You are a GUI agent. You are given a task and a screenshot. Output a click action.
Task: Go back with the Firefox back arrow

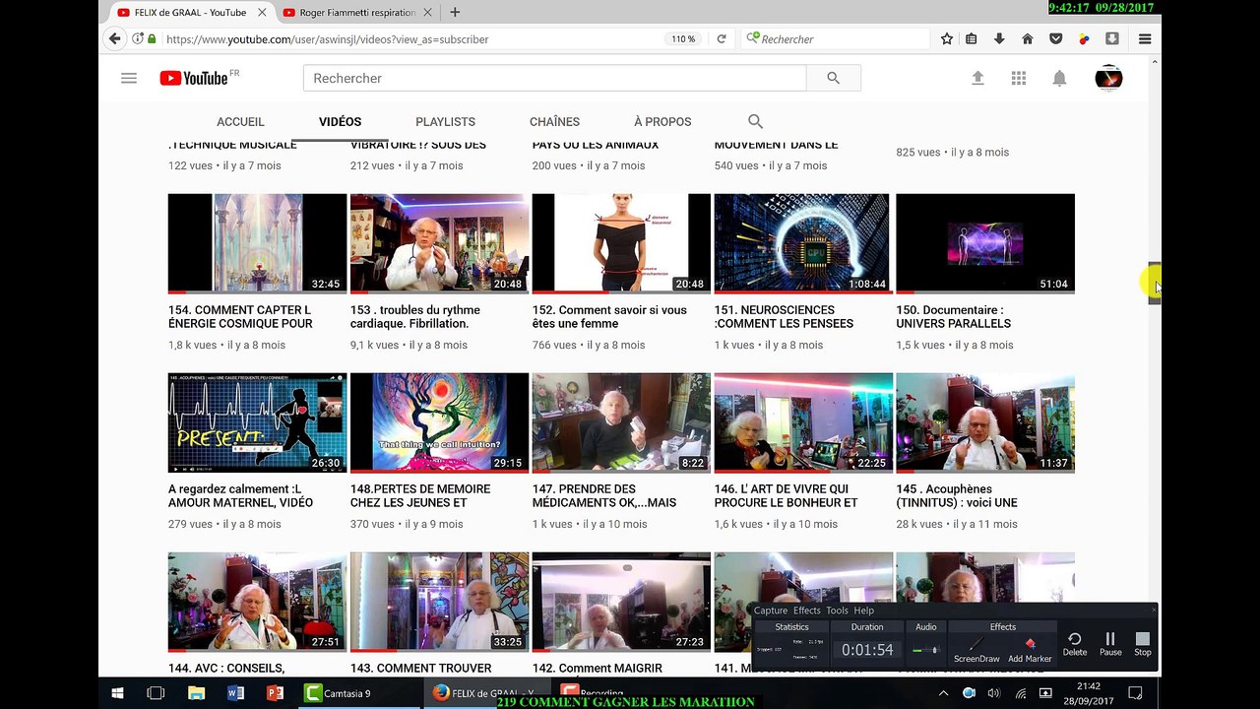pyautogui.click(x=114, y=38)
